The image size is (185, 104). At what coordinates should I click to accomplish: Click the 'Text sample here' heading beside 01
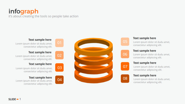(40, 40)
